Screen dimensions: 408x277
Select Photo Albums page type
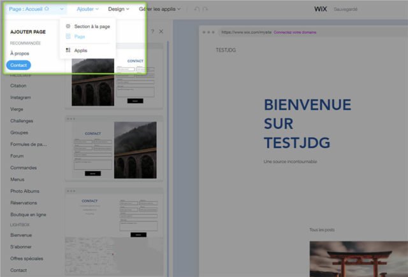pos(25,191)
